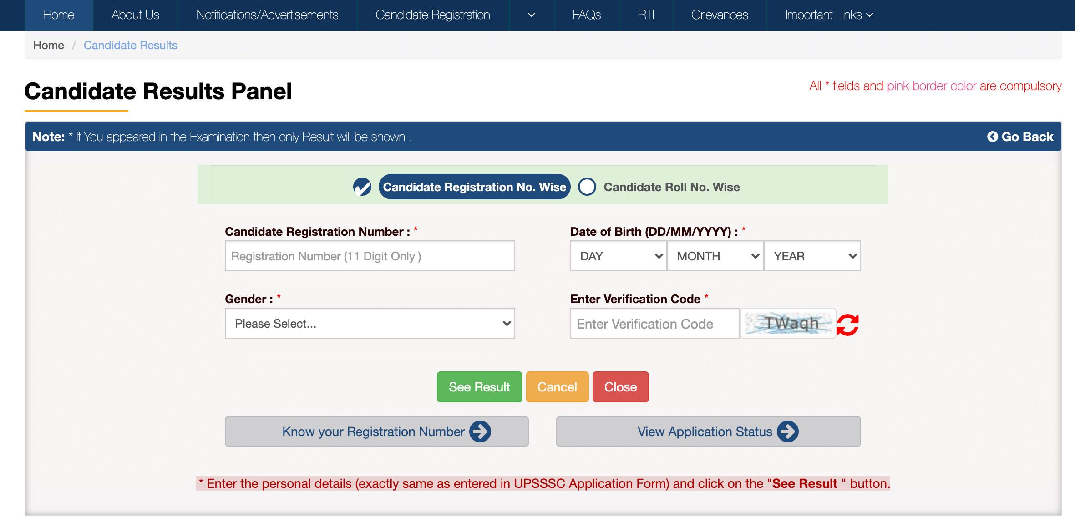Click the TWaqh captcha image
1075x528 pixels.
click(788, 323)
